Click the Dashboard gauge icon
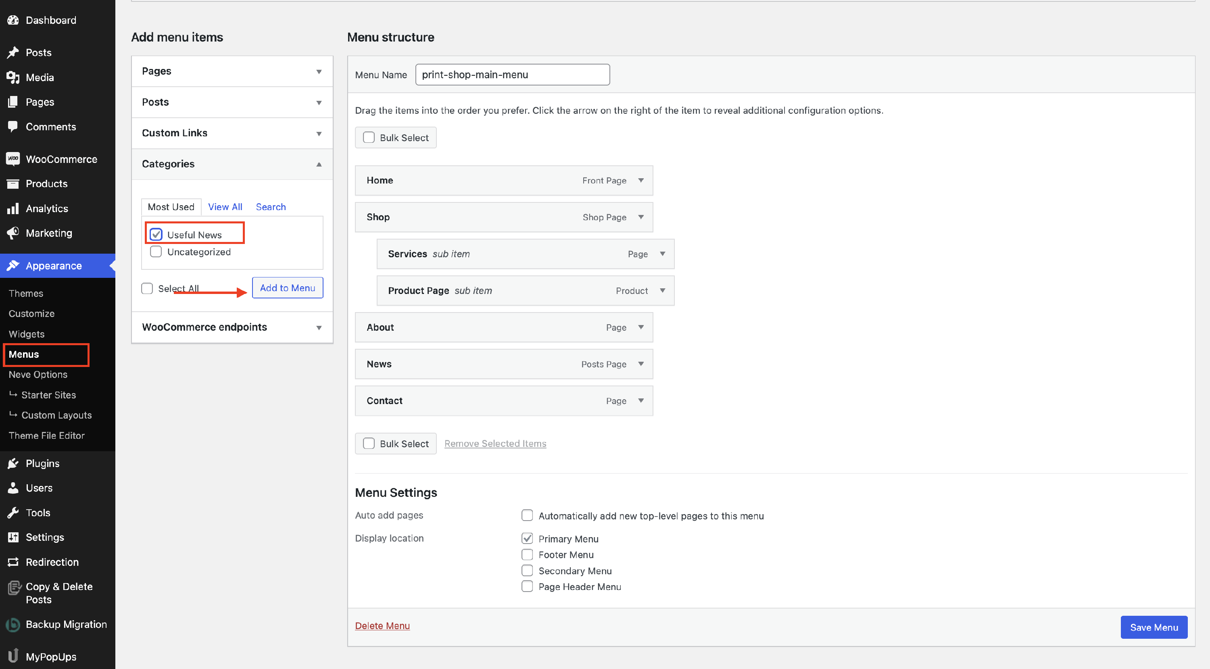Image resolution: width=1210 pixels, height=669 pixels. (13, 20)
